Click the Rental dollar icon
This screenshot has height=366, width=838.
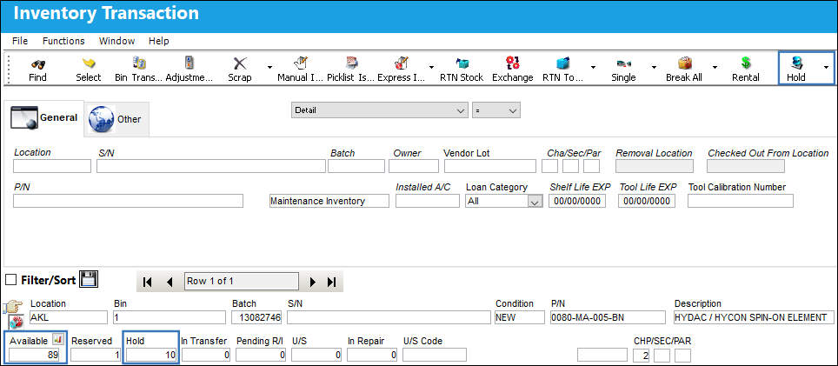pos(746,63)
